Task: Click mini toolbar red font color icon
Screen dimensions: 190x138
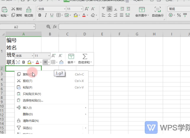Action: coord(37,62)
